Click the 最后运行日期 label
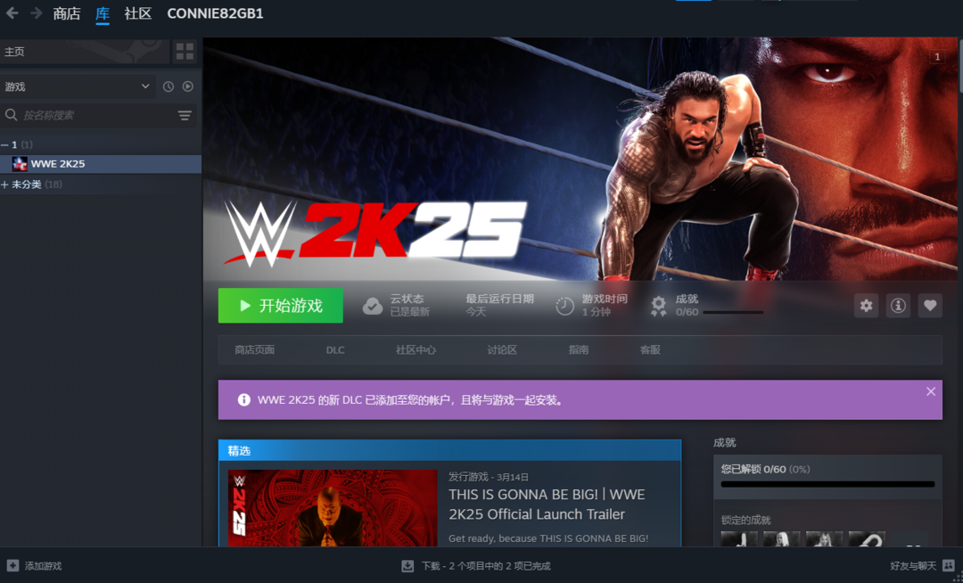The image size is (963, 583). [x=499, y=299]
